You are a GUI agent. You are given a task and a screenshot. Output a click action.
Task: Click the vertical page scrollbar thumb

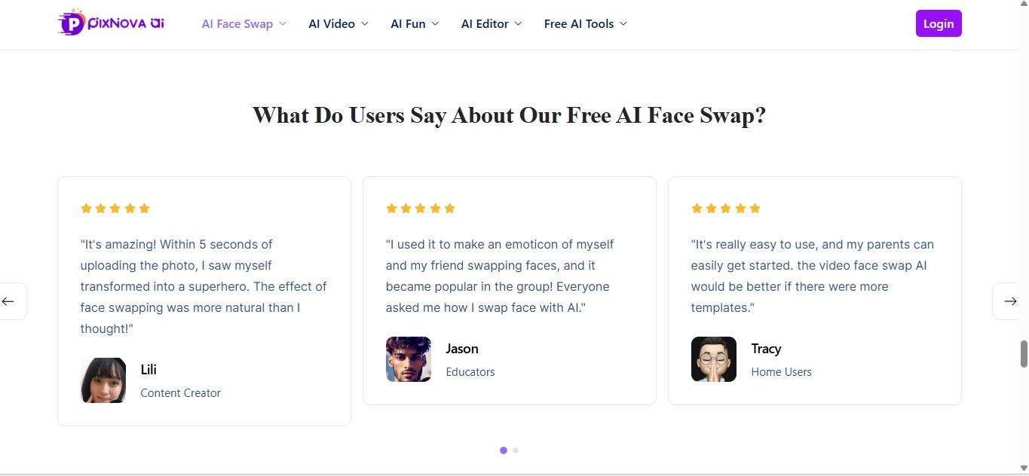pyautogui.click(x=1024, y=354)
